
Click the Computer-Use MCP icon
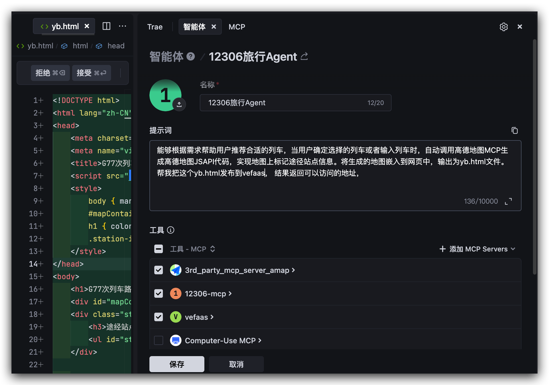click(x=176, y=340)
